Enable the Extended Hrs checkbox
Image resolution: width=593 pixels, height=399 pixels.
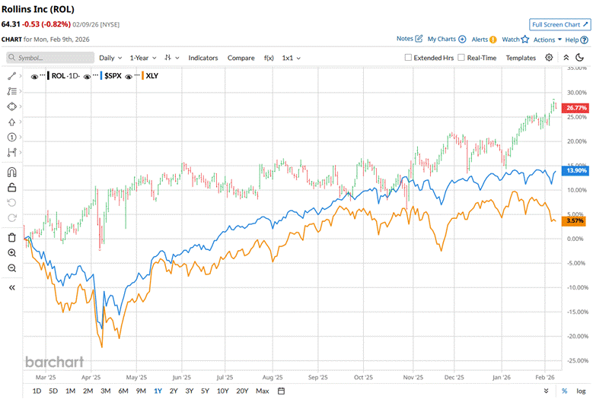tap(409, 58)
